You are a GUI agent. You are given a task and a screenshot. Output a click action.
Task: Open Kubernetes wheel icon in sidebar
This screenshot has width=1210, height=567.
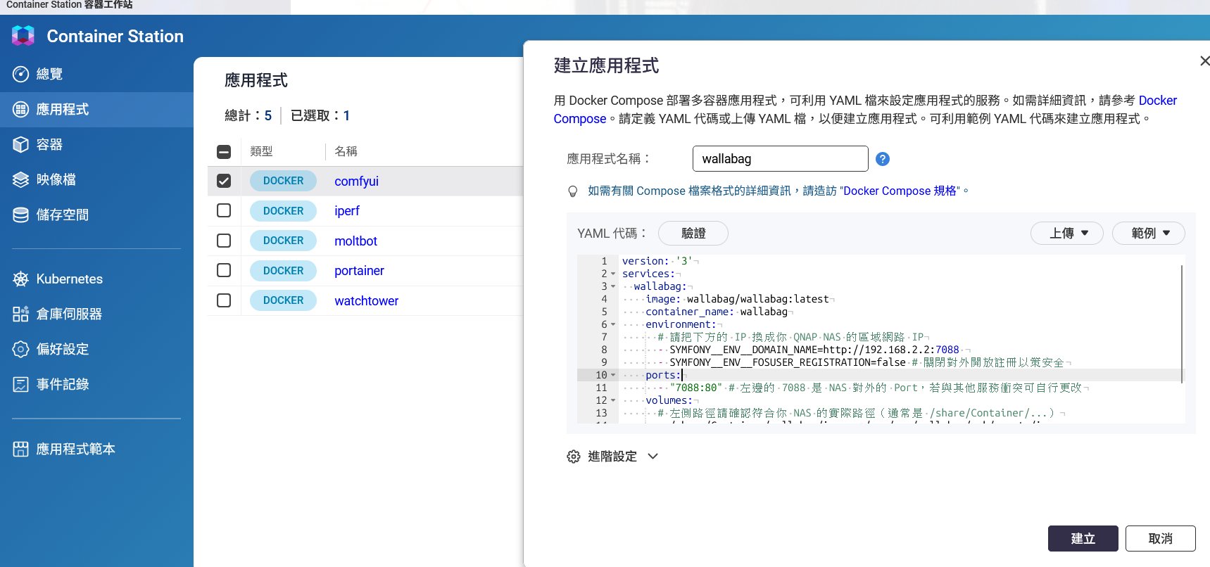point(21,279)
